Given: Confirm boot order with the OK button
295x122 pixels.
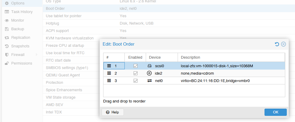Looking at the screenshot, I should tap(275, 112).
